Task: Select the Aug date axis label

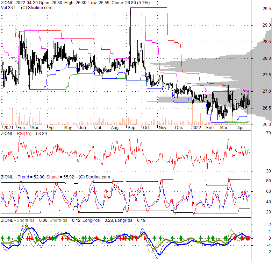Action: pos(115,128)
